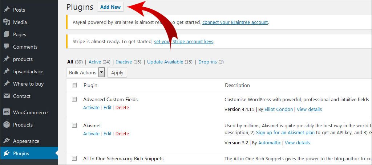Open the Plugins menu in sidebar

(x=21, y=153)
